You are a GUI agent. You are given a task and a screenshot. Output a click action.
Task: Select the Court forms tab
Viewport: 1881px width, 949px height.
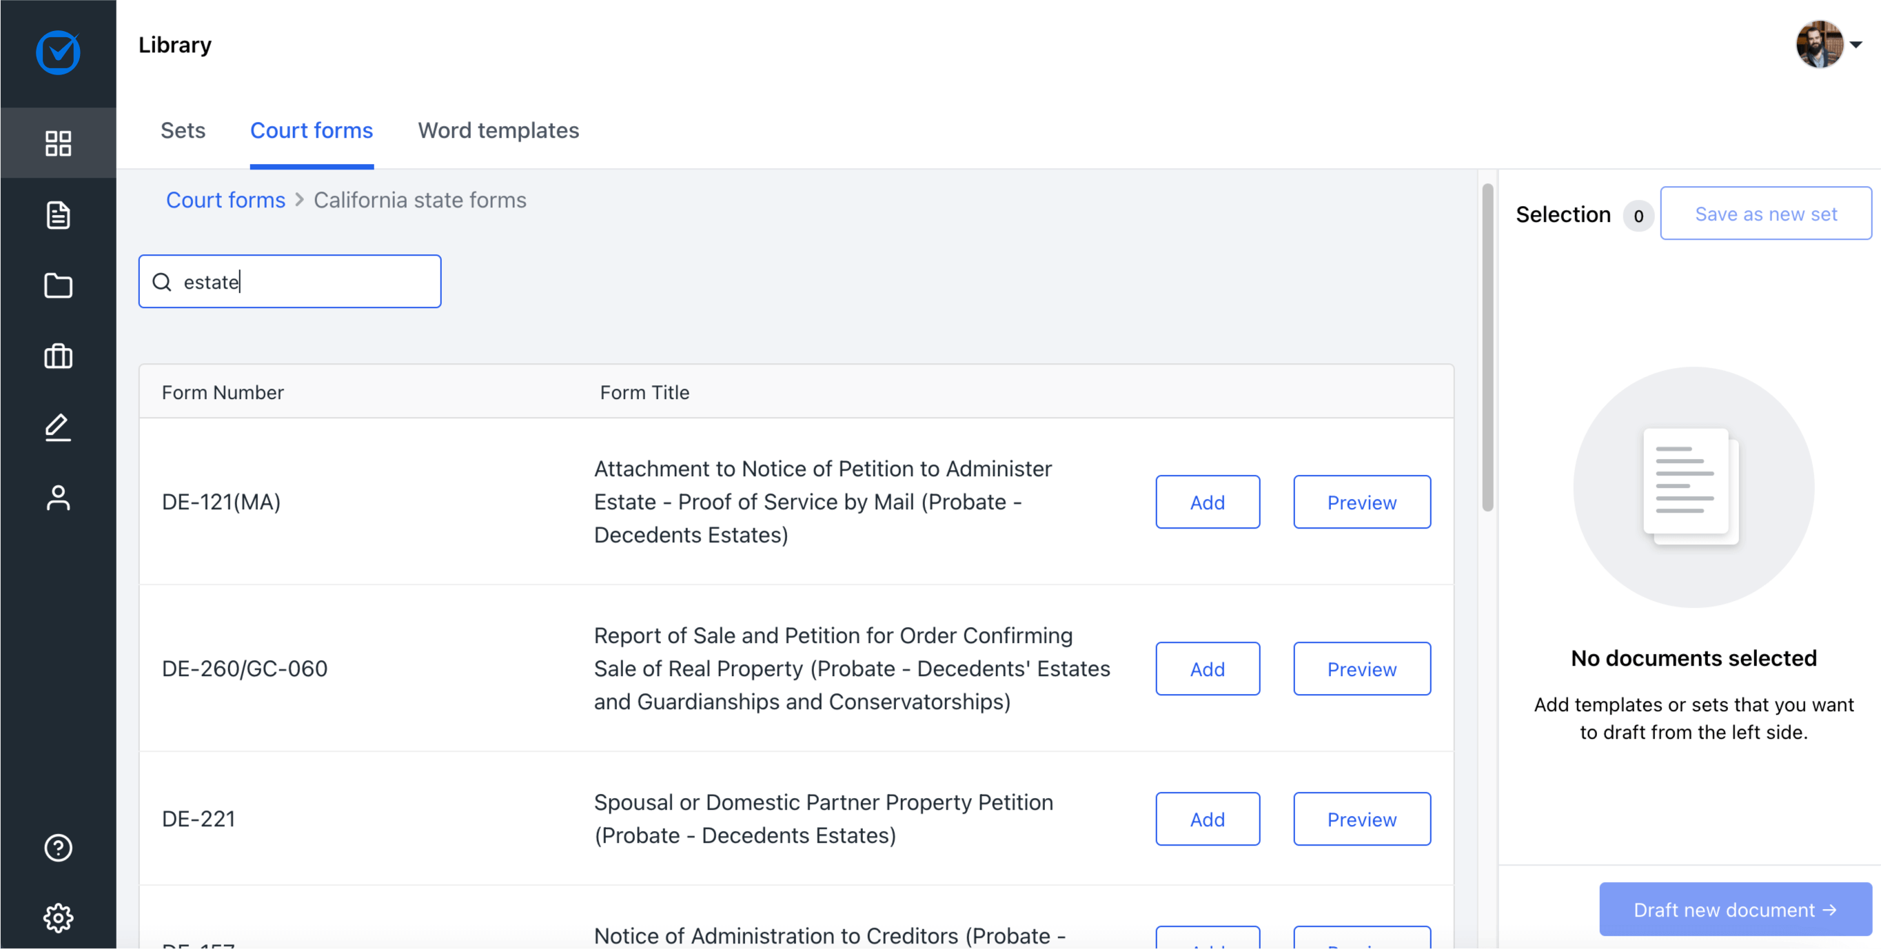coord(311,131)
